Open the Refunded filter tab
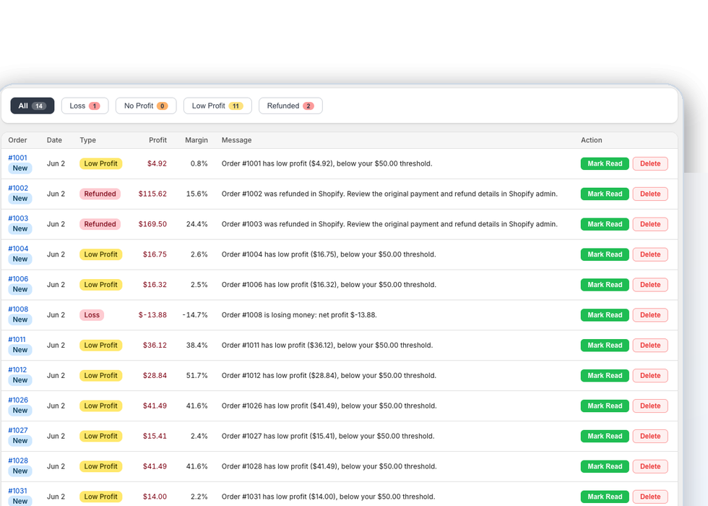The height and width of the screenshot is (506, 708). 290,106
